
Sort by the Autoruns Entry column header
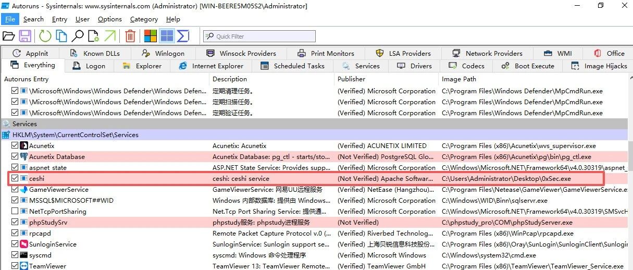click(x=105, y=79)
